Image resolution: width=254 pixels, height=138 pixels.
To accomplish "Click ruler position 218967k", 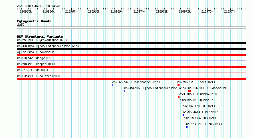I will coord(71,12).
